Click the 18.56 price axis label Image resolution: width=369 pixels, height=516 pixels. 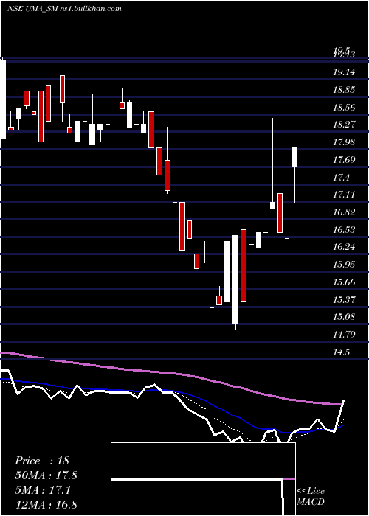344,108
